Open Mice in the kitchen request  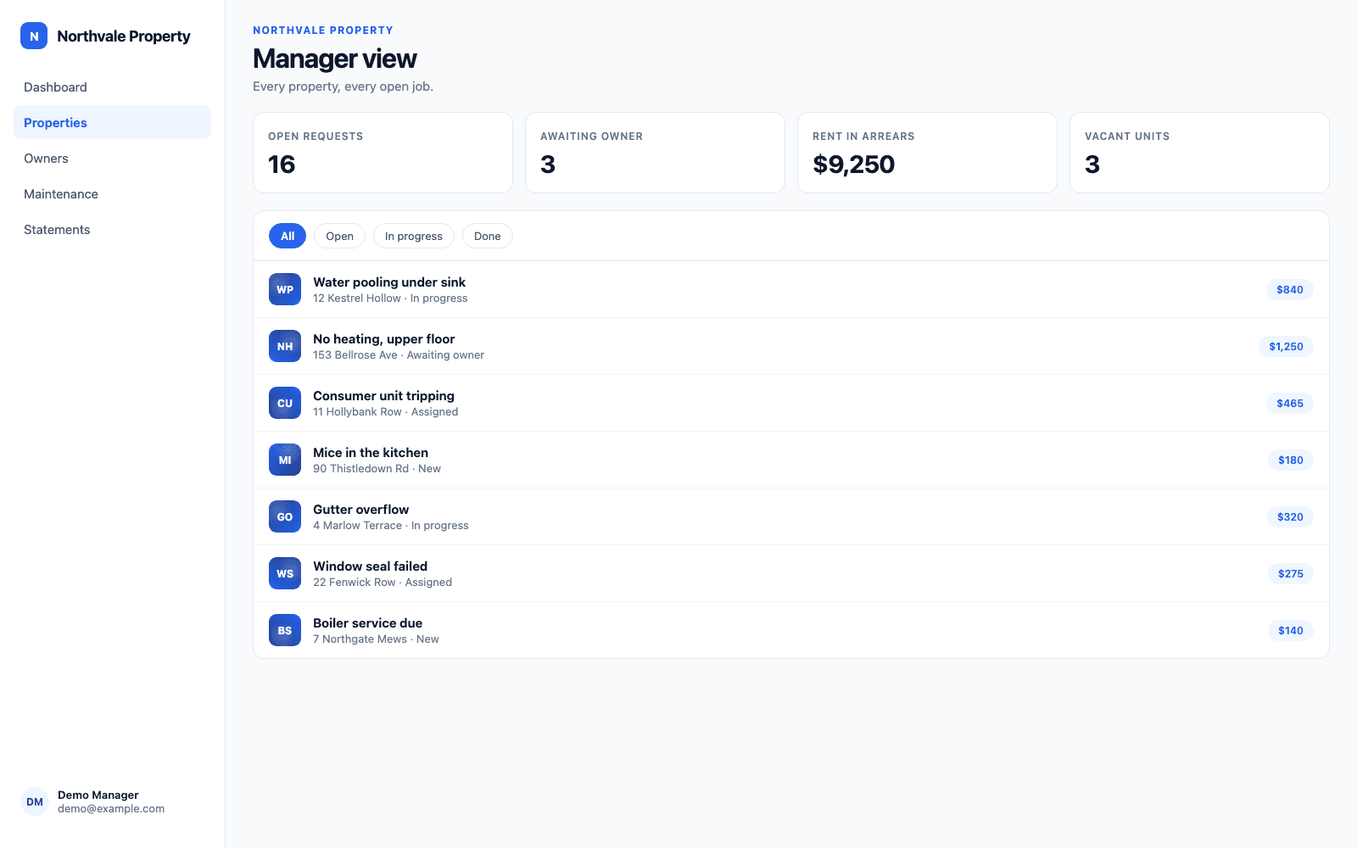791,460
